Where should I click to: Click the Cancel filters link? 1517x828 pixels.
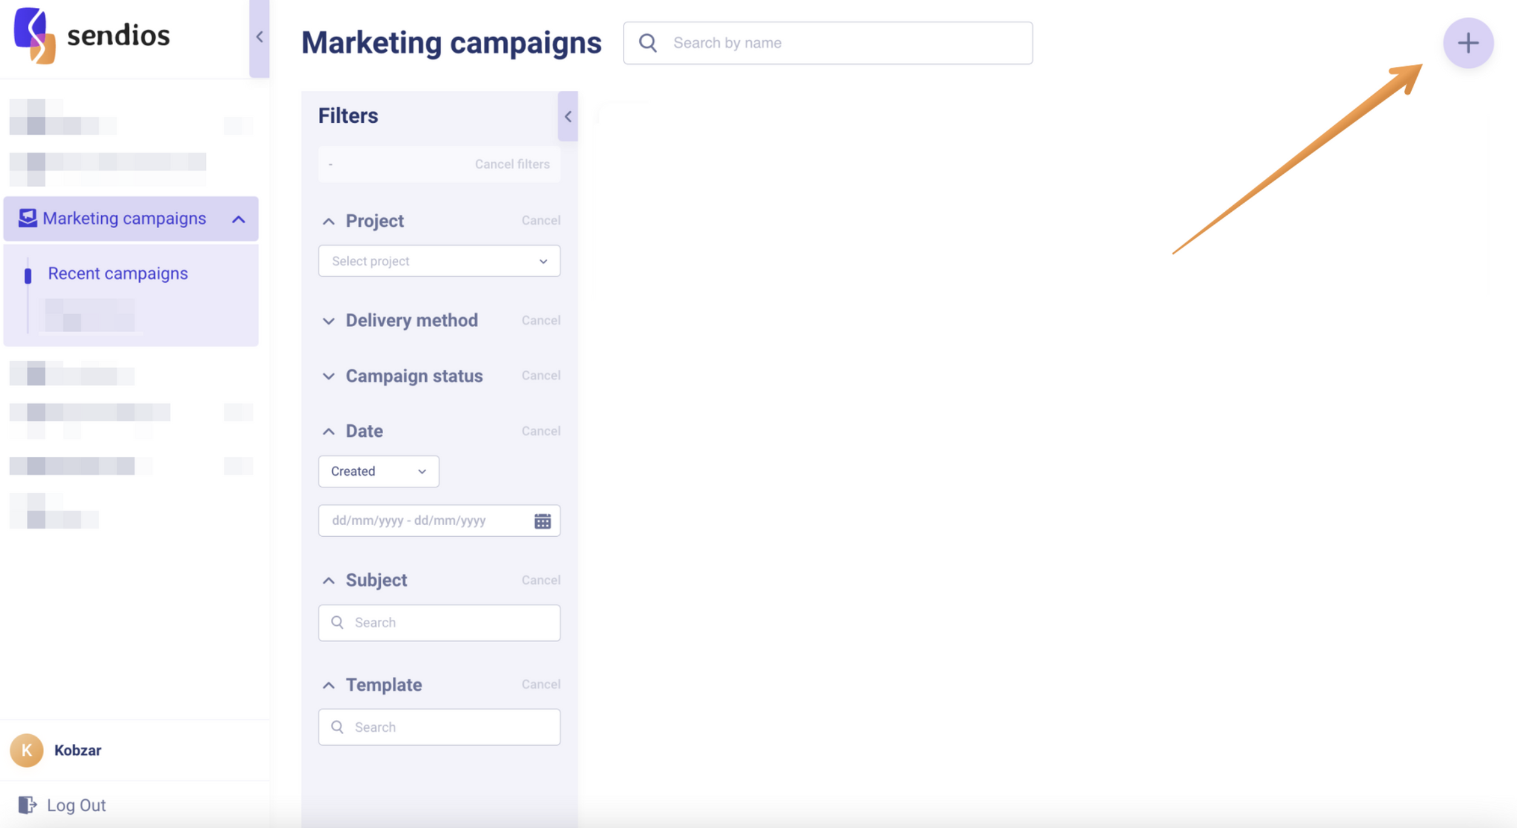coord(512,164)
